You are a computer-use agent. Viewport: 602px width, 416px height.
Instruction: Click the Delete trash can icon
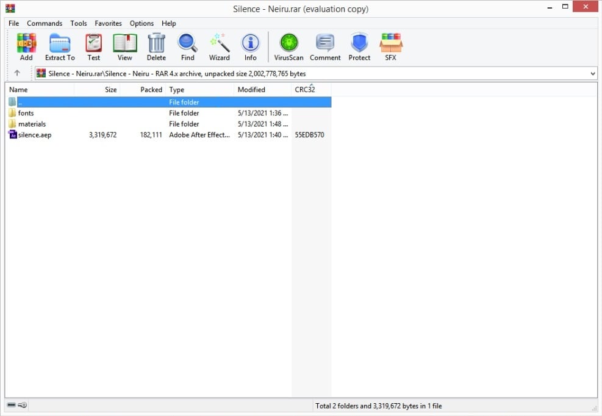coord(156,43)
